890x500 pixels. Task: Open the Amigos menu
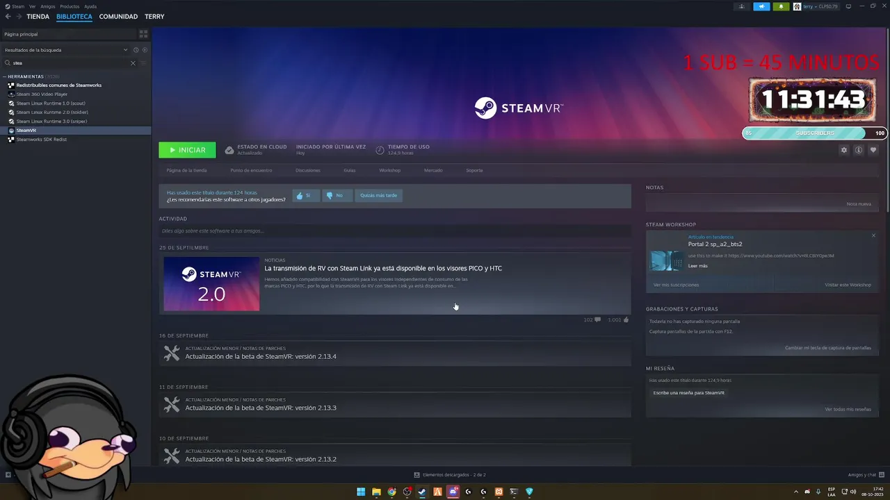tap(47, 6)
